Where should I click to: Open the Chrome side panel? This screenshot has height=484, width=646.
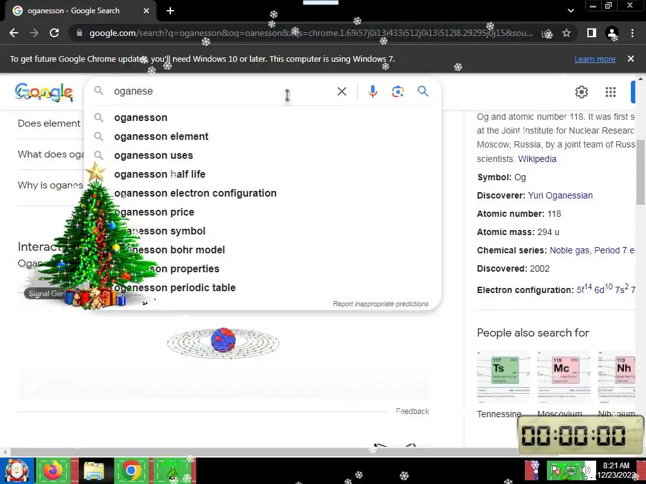point(592,33)
